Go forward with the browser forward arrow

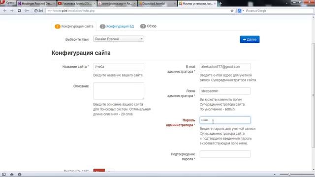pos(12,11)
